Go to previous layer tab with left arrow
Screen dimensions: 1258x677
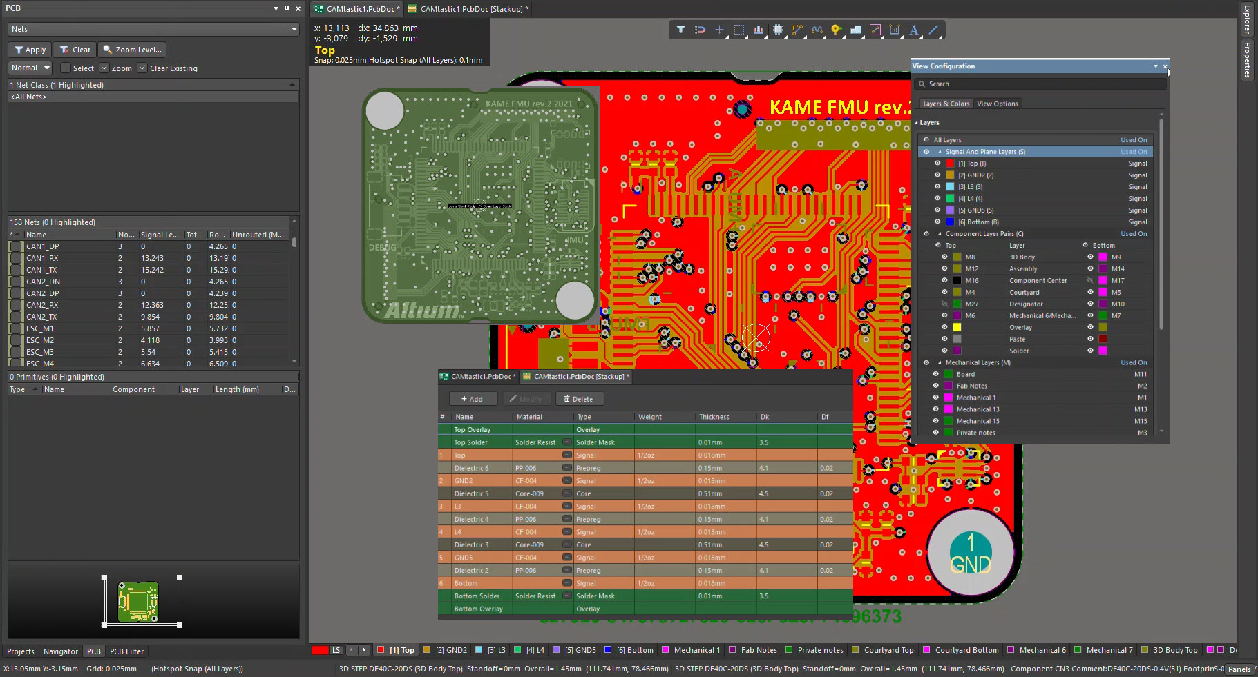pyautogui.click(x=352, y=650)
